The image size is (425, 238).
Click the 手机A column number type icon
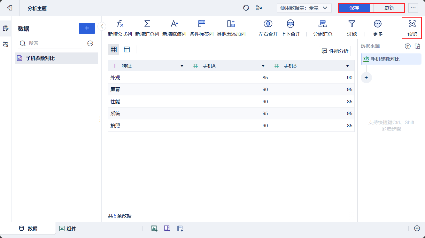click(196, 66)
